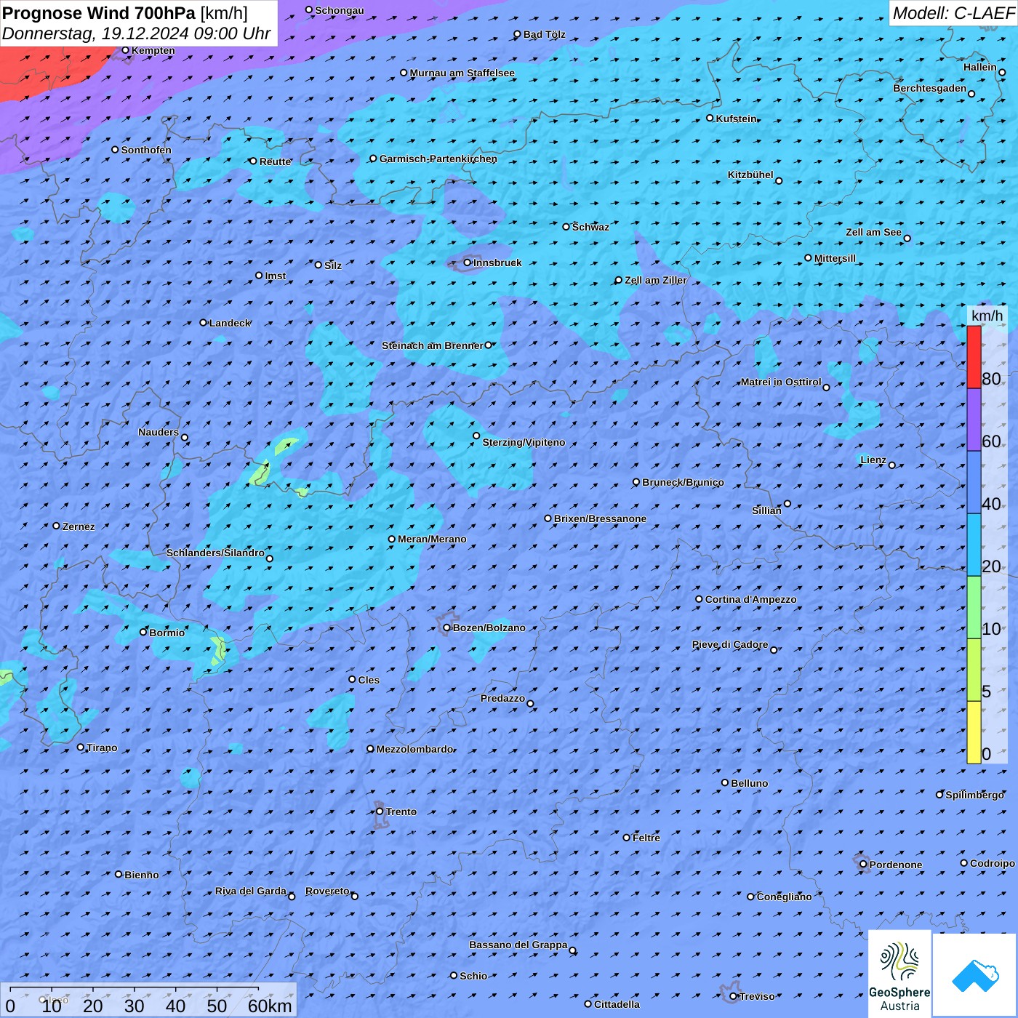Click the 'Sonthofen' label
This screenshot has height=1018, width=1018.
[146, 150]
